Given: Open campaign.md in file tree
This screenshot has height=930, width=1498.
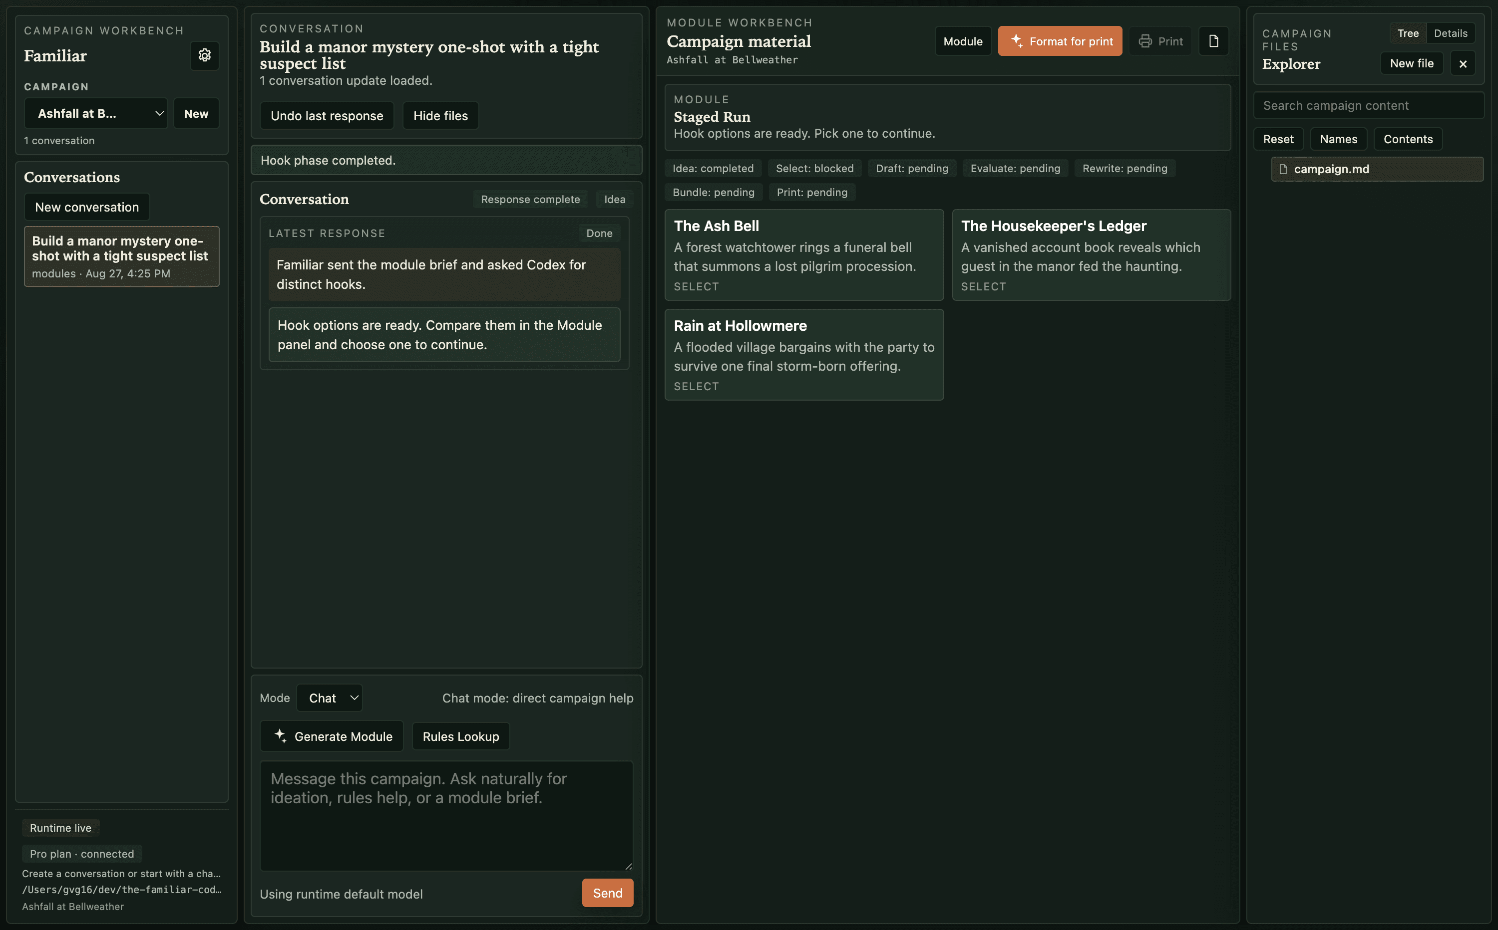Looking at the screenshot, I should (x=1377, y=169).
